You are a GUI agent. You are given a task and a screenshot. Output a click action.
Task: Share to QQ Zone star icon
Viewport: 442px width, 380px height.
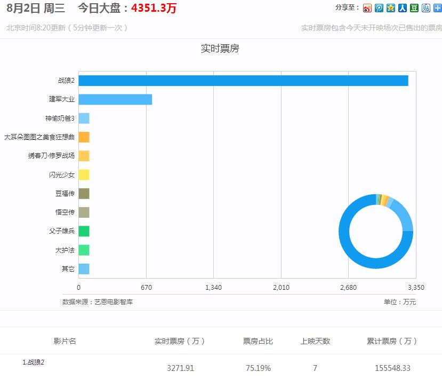pyautogui.click(x=391, y=8)
